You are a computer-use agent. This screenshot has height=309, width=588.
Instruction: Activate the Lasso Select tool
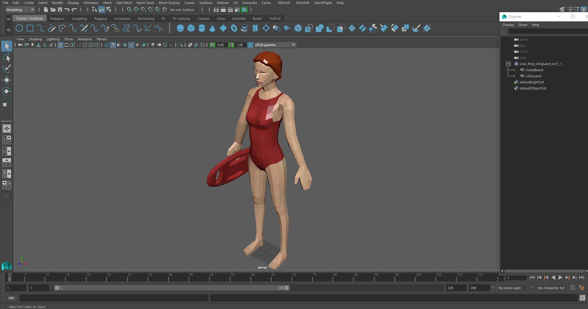click(7, 58)
